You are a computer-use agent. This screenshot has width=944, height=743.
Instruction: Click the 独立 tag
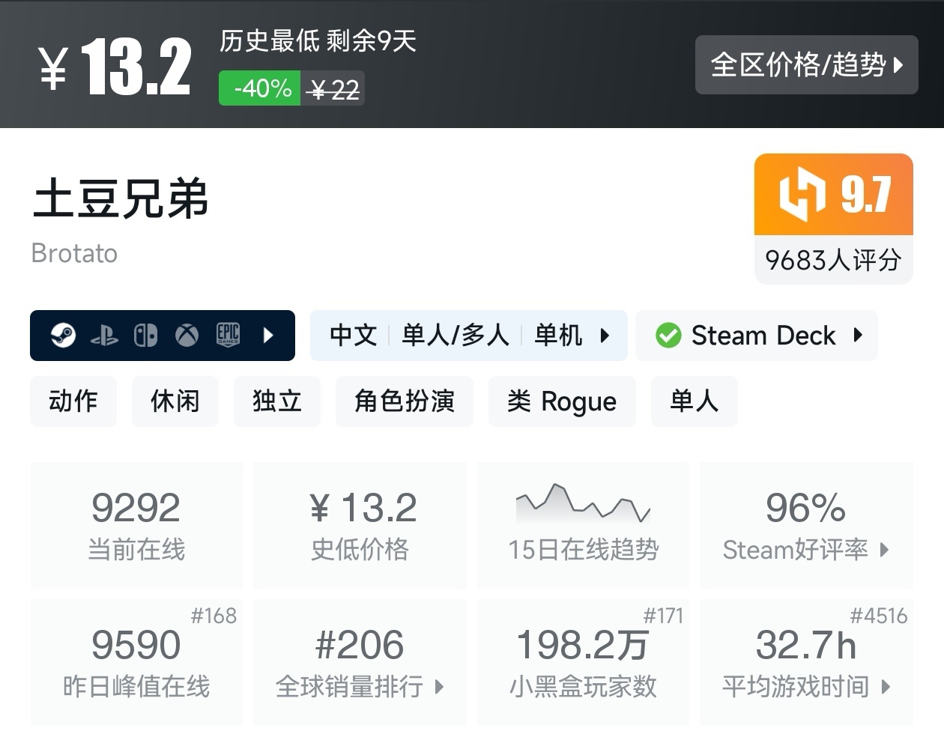tap(277, 401)
